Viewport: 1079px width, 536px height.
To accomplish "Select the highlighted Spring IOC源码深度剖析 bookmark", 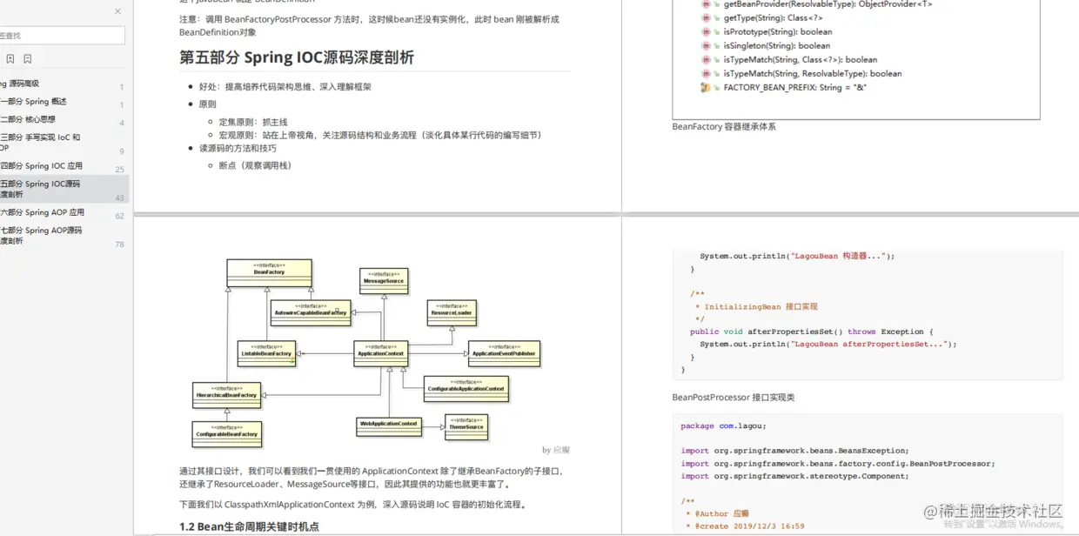I will click(x=64, y=189).
